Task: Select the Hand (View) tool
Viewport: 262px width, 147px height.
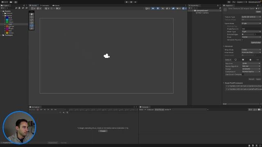Action: click(32, 14)
